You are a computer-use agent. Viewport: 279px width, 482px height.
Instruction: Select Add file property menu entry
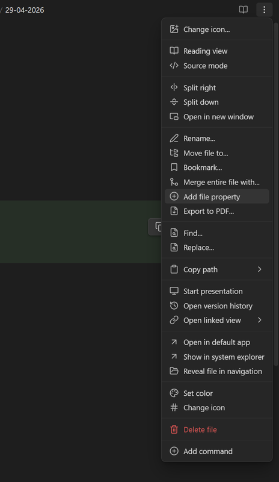pos(216,196)
